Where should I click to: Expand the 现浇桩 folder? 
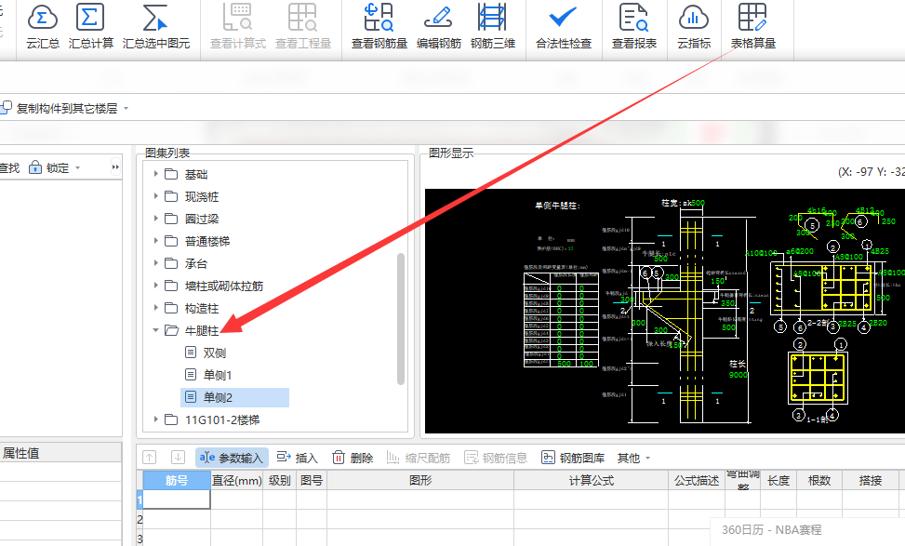coord(156,196)
